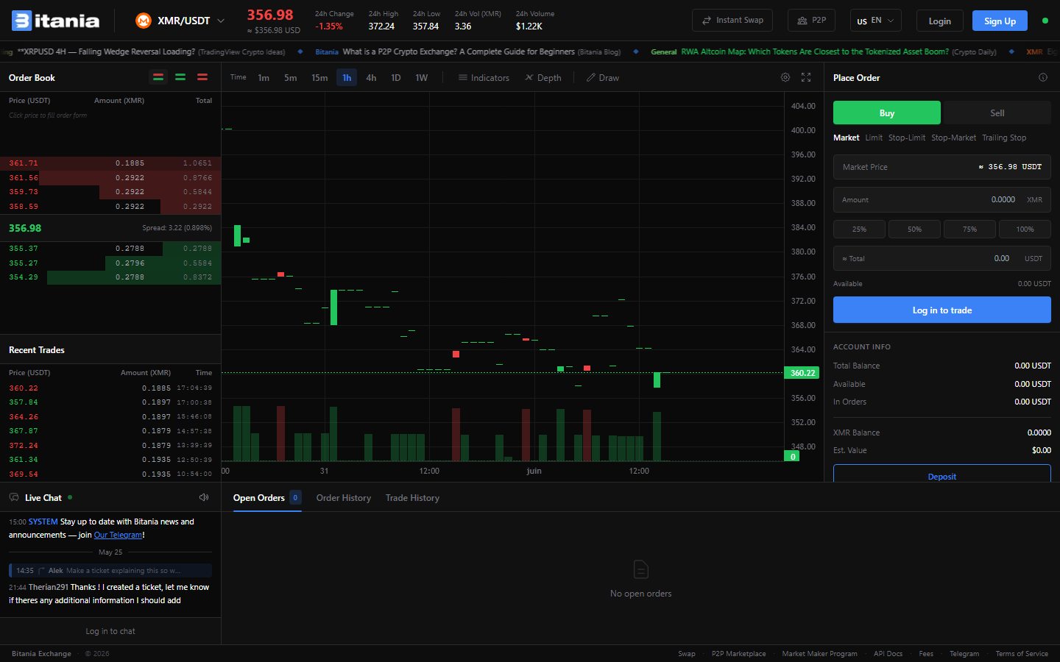
Task: Open the P2P Crypto Exchange guide news
Action: tap(467, 51)
